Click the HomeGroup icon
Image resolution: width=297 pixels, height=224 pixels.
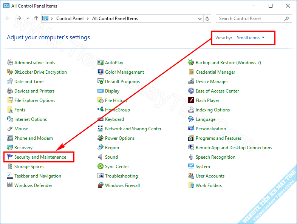point(101,110)
